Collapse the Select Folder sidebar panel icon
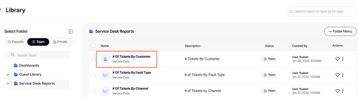This screenshot has width=358, height=97. pyautogui.click(x=71, y=31)
